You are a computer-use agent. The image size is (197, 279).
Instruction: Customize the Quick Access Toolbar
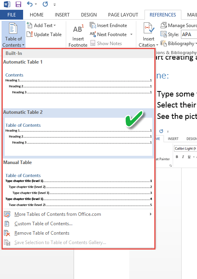[x=55, y=5]
